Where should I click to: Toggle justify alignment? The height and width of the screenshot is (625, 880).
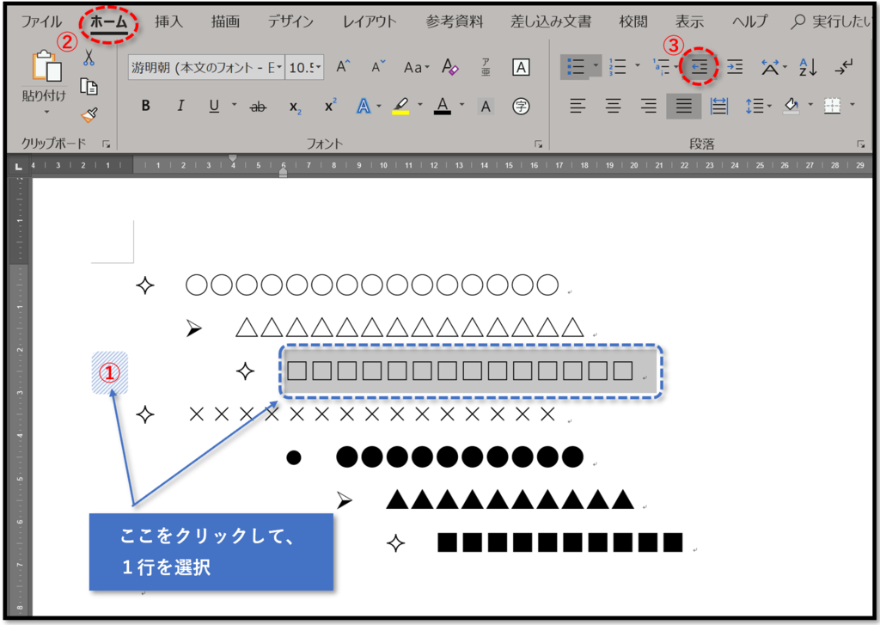pos(682,106)
